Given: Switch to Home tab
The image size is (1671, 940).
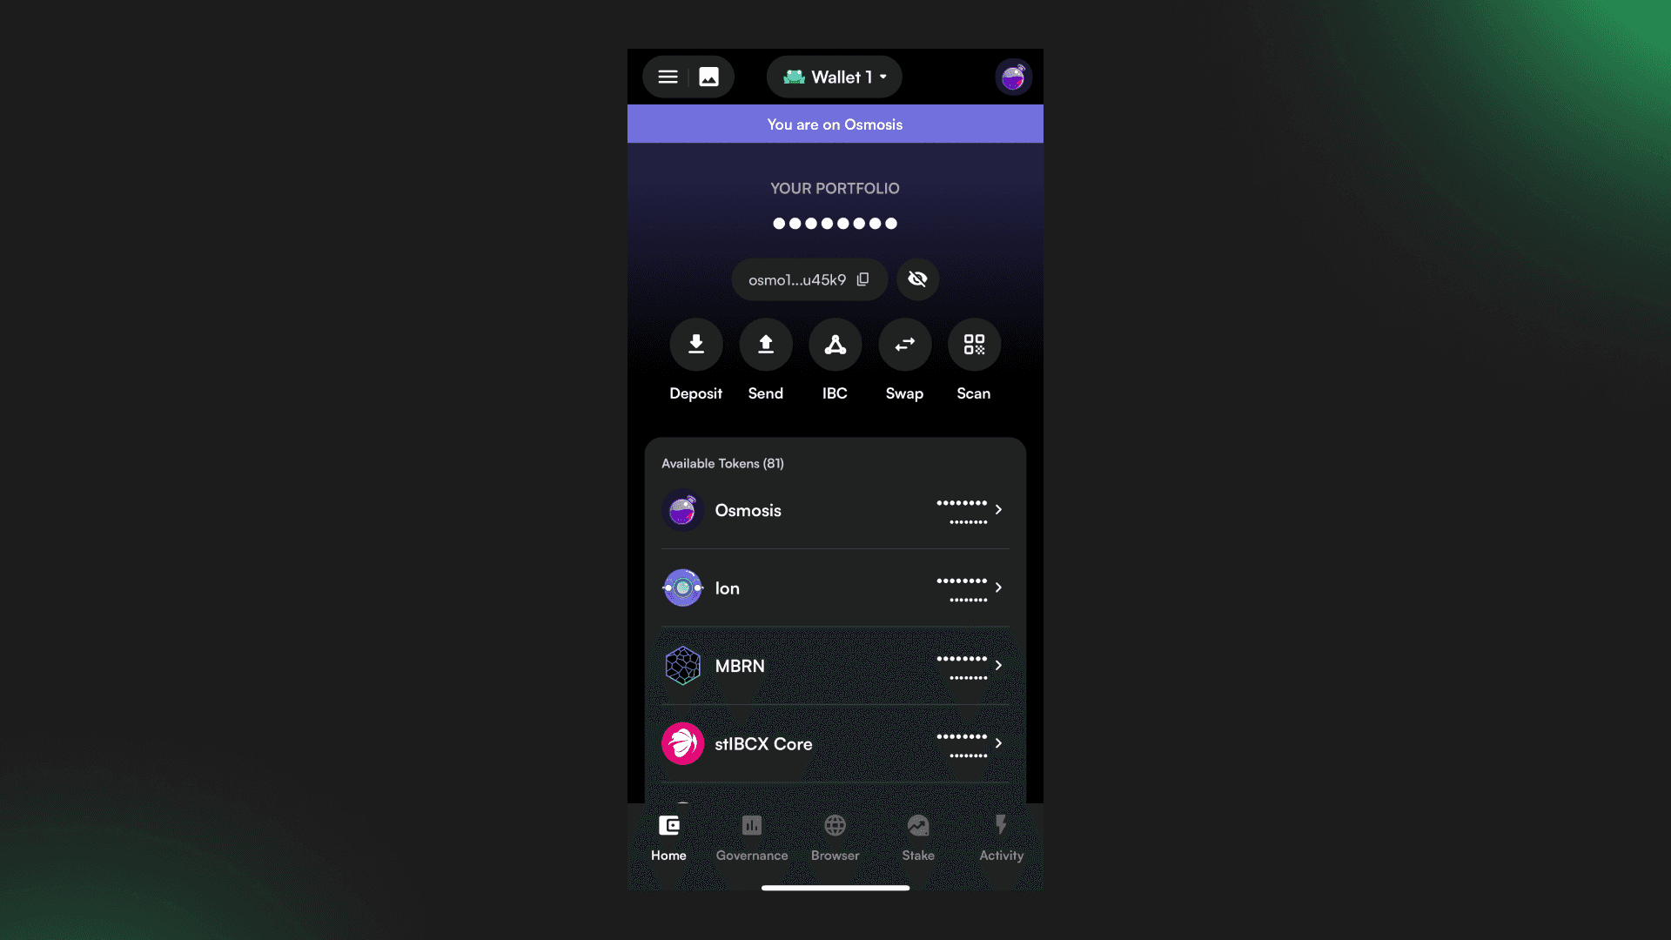Looking at the screenshot, I should coord(668,836).
